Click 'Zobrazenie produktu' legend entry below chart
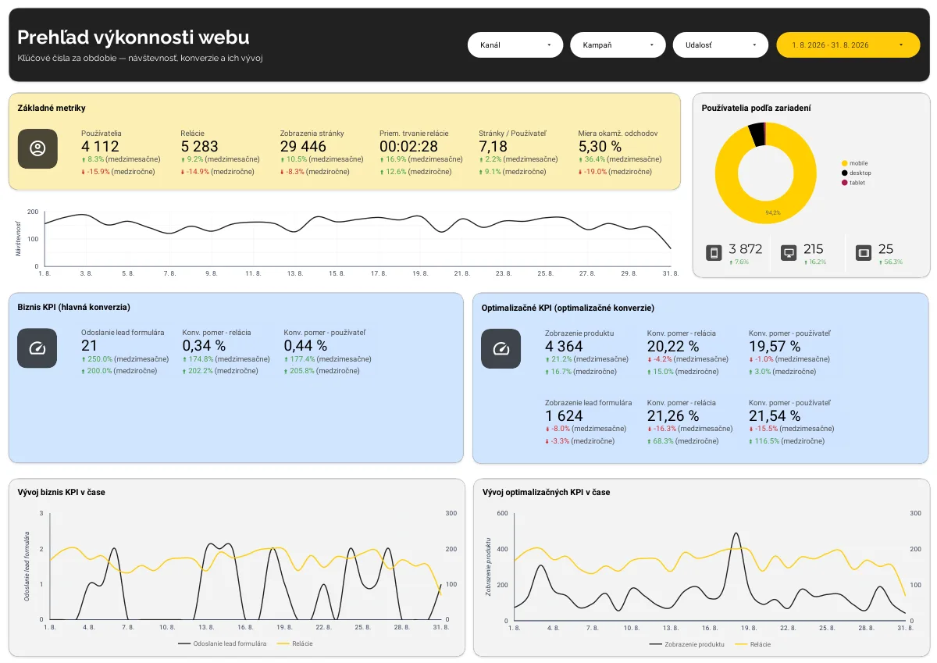Viewport: 937px width, 663px height. [x=686, y=644]
